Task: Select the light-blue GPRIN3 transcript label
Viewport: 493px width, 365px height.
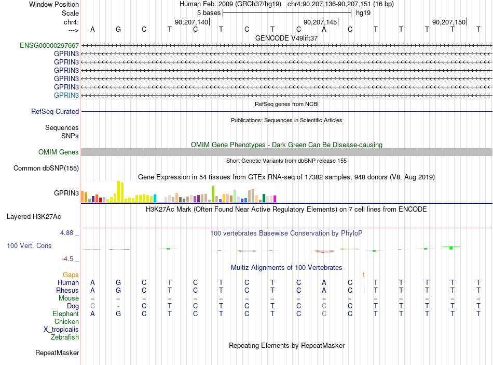Action: pyautogui.click(x=66, y=96)
